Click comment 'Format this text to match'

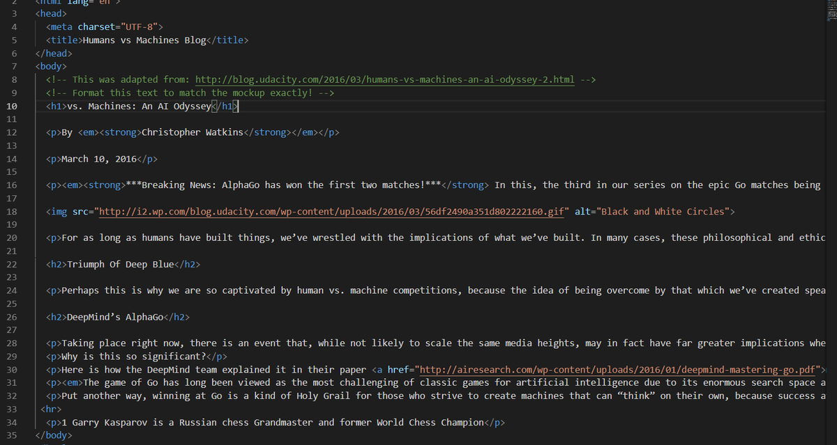[139, 93]
